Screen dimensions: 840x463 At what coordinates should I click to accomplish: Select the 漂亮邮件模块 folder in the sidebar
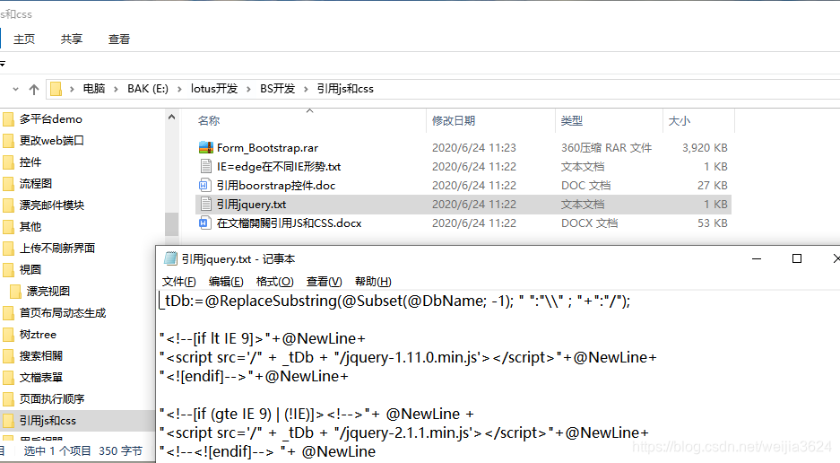(x=52, y=205)
